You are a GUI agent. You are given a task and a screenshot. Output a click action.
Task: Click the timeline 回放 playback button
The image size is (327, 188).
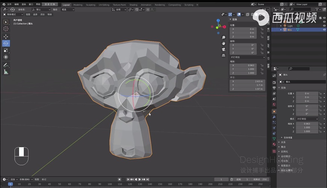coord(14,179)
